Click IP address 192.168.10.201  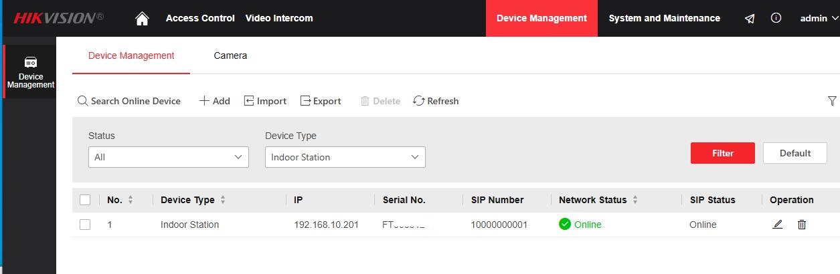[326, 225]
